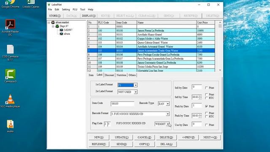Click the Sell by Date value field
Screen dimensions: 270x152
coord(197,87)
